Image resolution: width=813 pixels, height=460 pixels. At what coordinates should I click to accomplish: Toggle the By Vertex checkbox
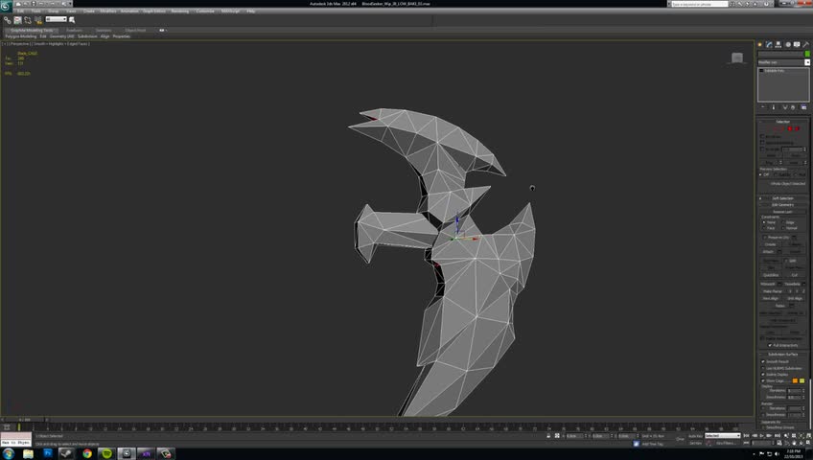coord(762,136)
